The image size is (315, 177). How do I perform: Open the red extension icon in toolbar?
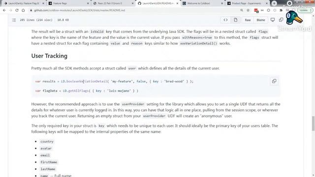[256, 10]
